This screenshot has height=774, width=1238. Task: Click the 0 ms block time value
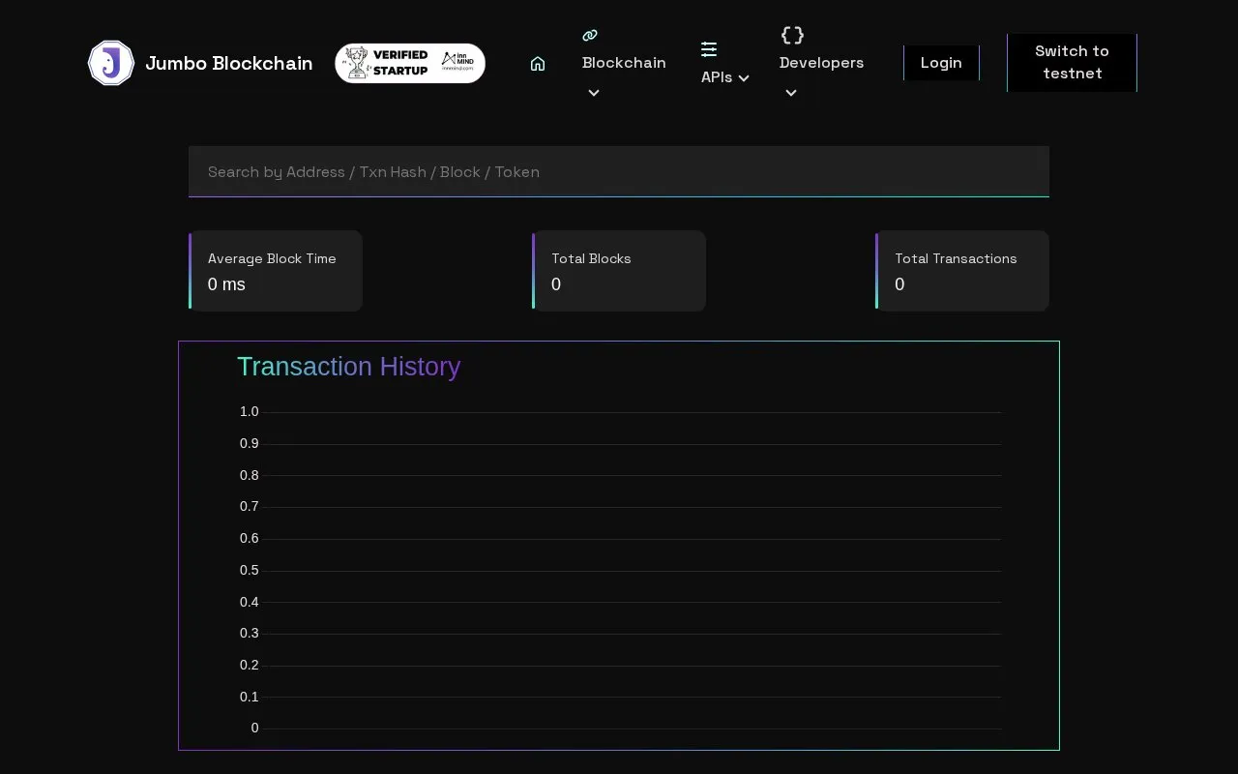coord(226,284)
